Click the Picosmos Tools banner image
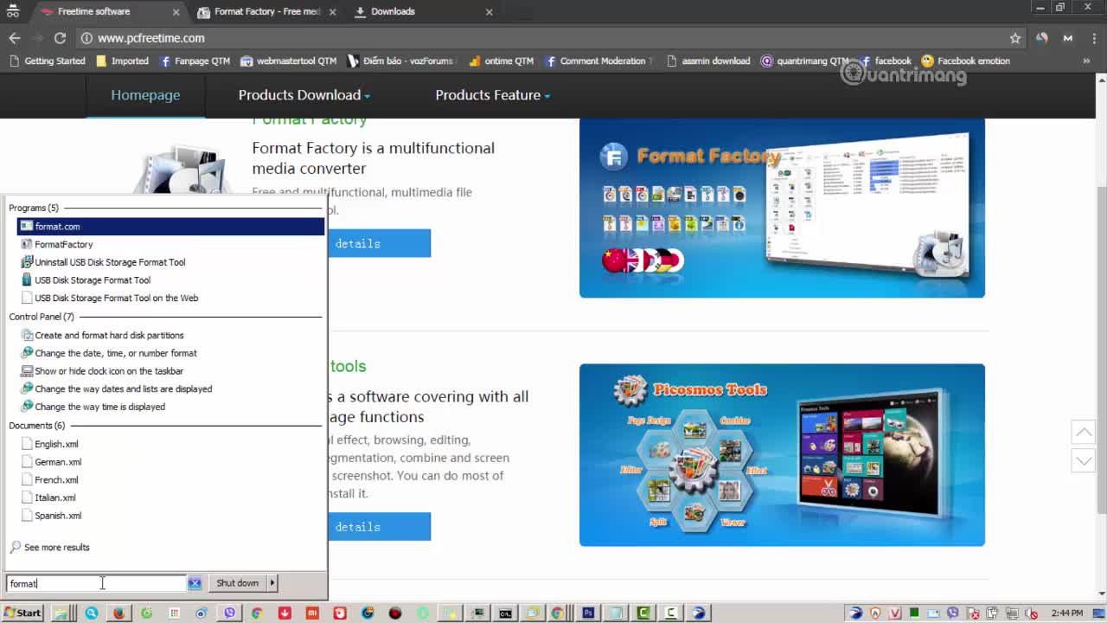 click(782, 455)
